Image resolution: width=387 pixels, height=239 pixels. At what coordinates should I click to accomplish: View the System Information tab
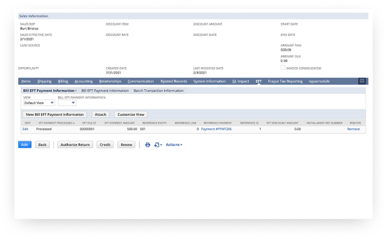point(210,81)
